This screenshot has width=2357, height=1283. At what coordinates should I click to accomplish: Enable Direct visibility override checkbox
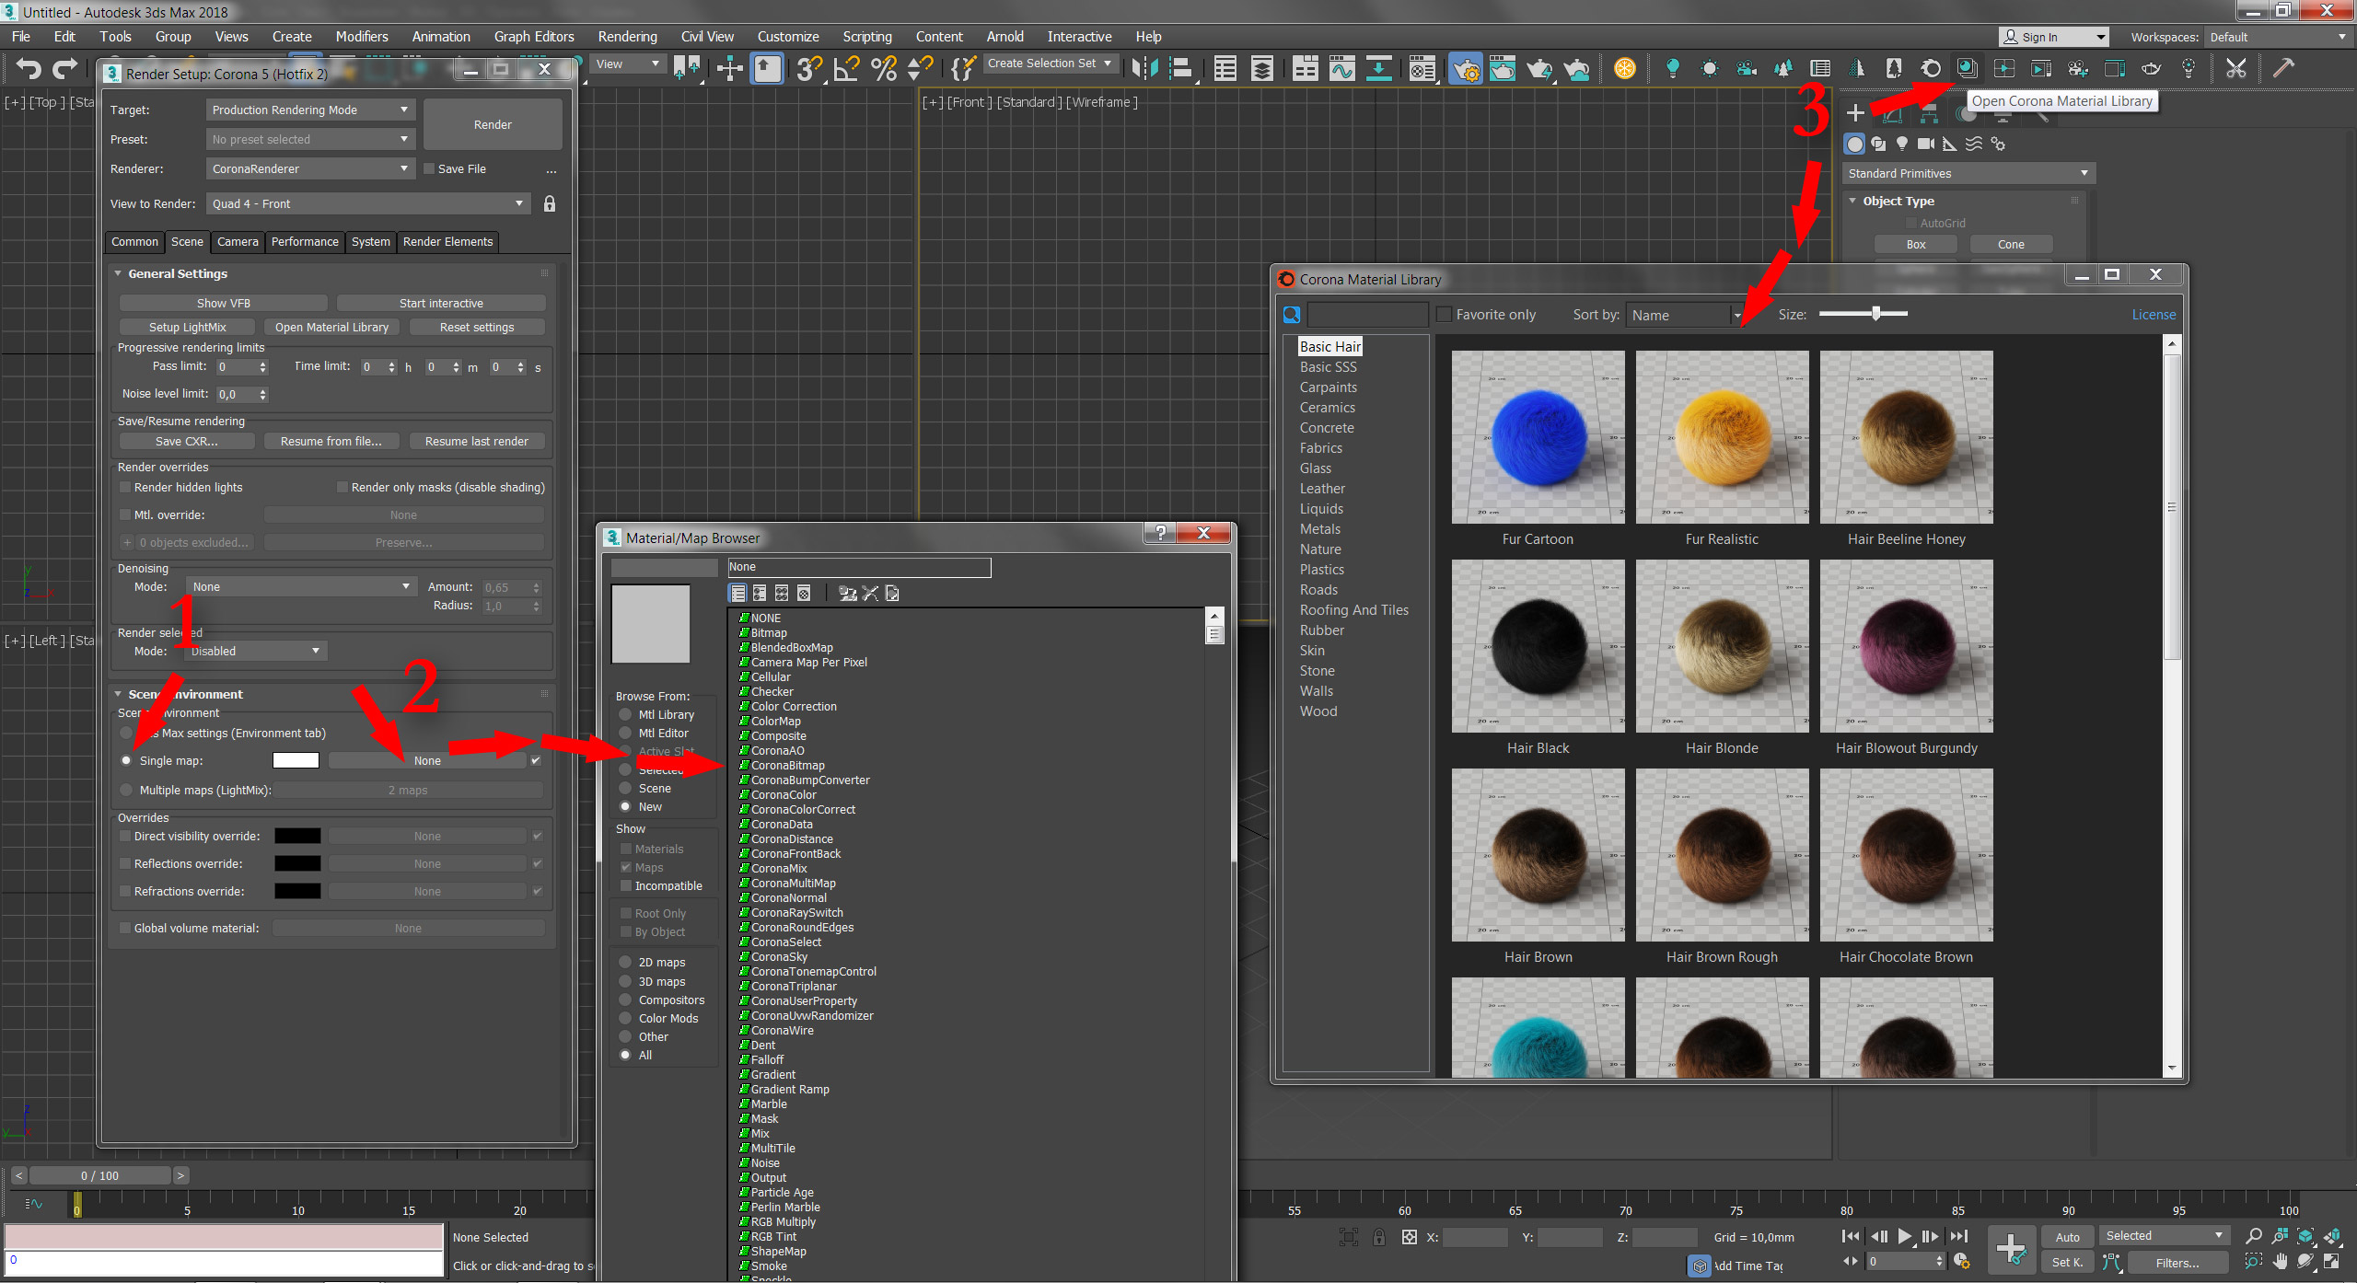[x=125, y=836]
